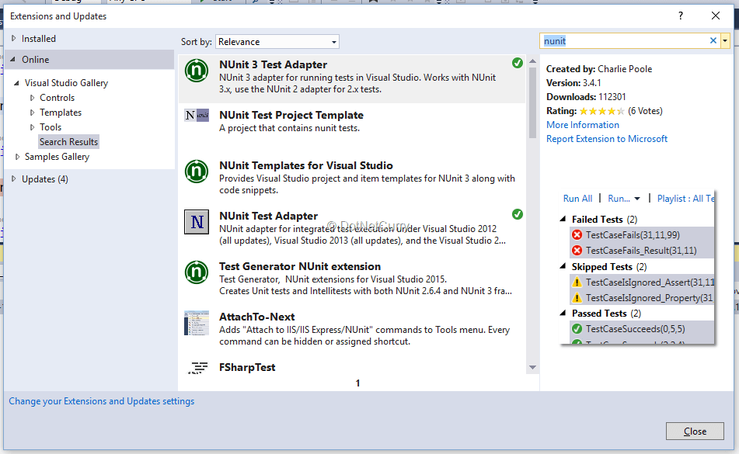The width and height of the screenshot is (739, 454).
Task: Select Search Results in the tree
Action: 69,141
